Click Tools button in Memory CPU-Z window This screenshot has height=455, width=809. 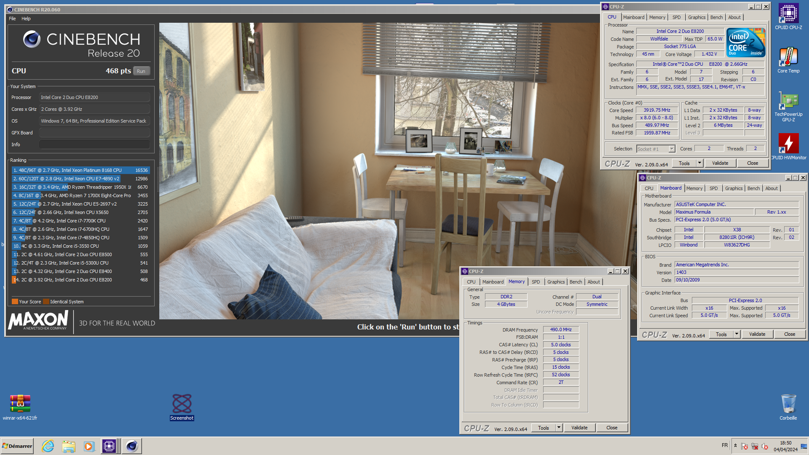[544, 428]
